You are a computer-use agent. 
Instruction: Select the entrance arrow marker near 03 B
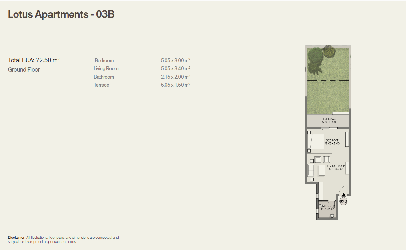click(343, 195)
